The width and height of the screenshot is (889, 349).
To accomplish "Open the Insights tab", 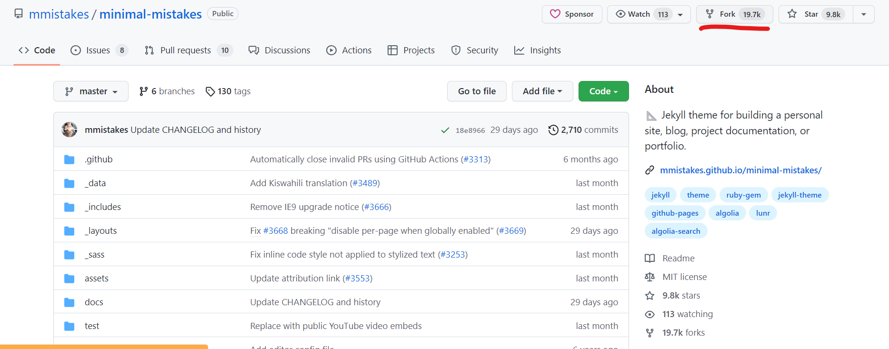I will 538,50.
